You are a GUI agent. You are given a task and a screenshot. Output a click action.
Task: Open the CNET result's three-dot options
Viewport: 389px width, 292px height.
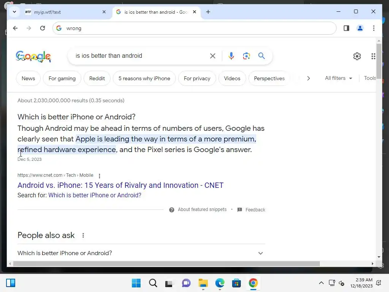point(100,176)
